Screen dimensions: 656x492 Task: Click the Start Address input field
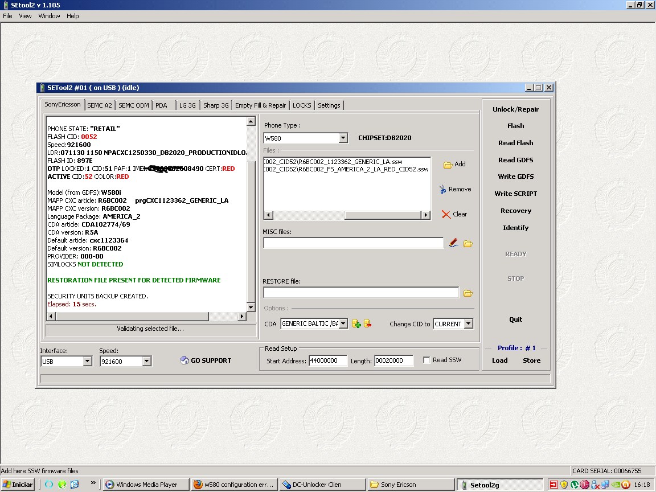[328, 360]
